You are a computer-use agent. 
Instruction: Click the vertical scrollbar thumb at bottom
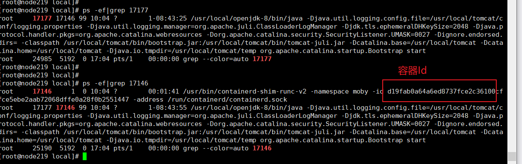[x=510, y=157]
